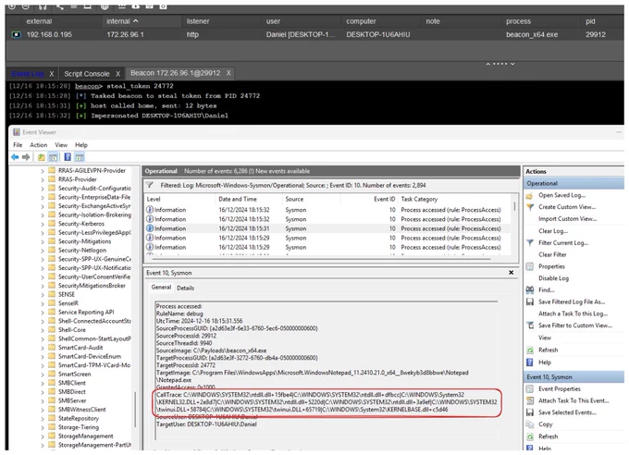
Task: Click the Refresh icon under Operational actions
Action: [x=529, y=350]
